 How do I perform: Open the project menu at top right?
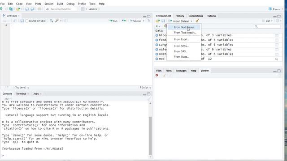(276, 9)
